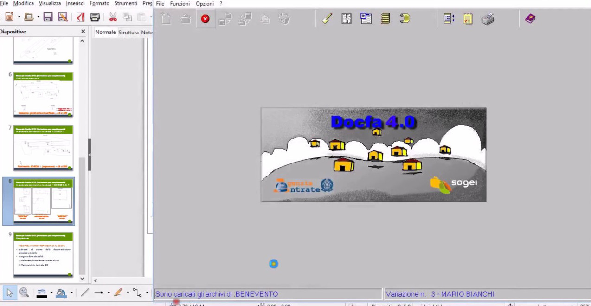Viewport: 591px width, 306px height.
Task: Click the disabled import-from-disk icon in Docfa
Action: pyautogui.click(x=245, y=19)
